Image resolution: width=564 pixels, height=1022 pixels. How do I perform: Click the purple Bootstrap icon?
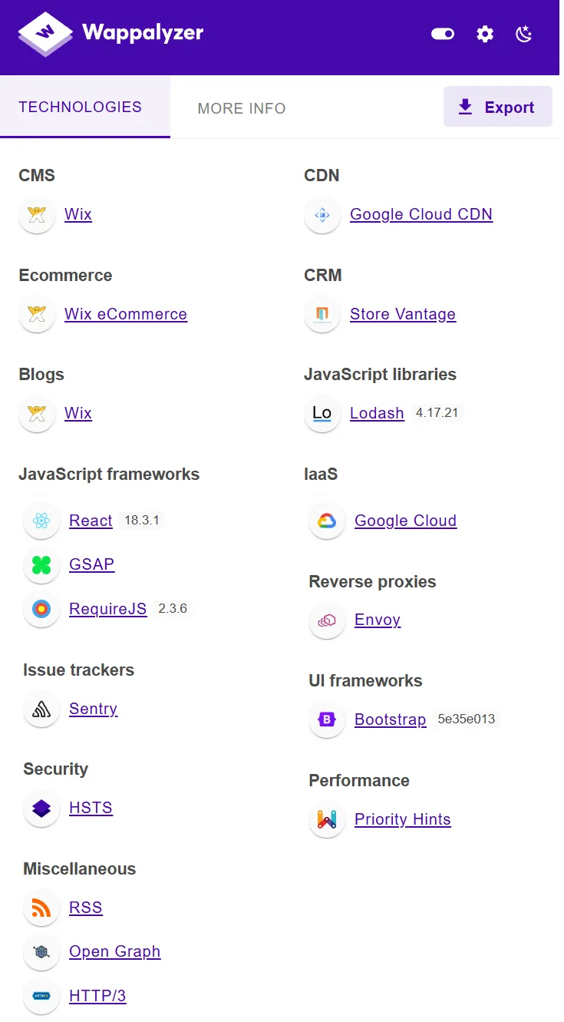(327, 720)
